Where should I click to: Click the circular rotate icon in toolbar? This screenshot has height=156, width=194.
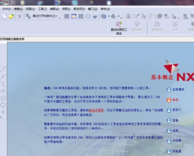click(88, 16)
